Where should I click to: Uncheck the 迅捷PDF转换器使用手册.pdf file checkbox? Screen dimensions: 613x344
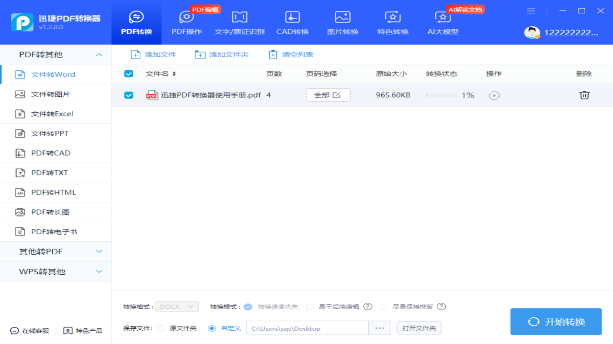(128, 95)
